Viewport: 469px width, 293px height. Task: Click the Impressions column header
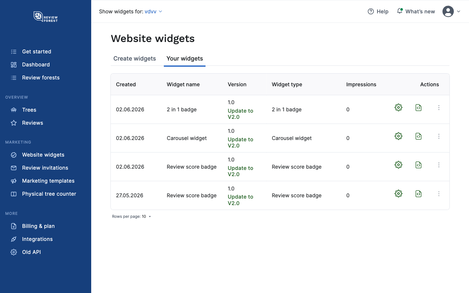361,84
